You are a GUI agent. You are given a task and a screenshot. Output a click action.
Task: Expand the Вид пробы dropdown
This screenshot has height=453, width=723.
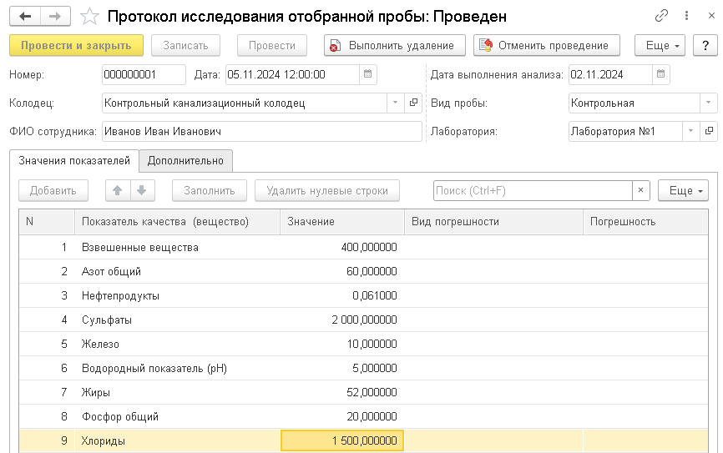[x=709, y=103]
